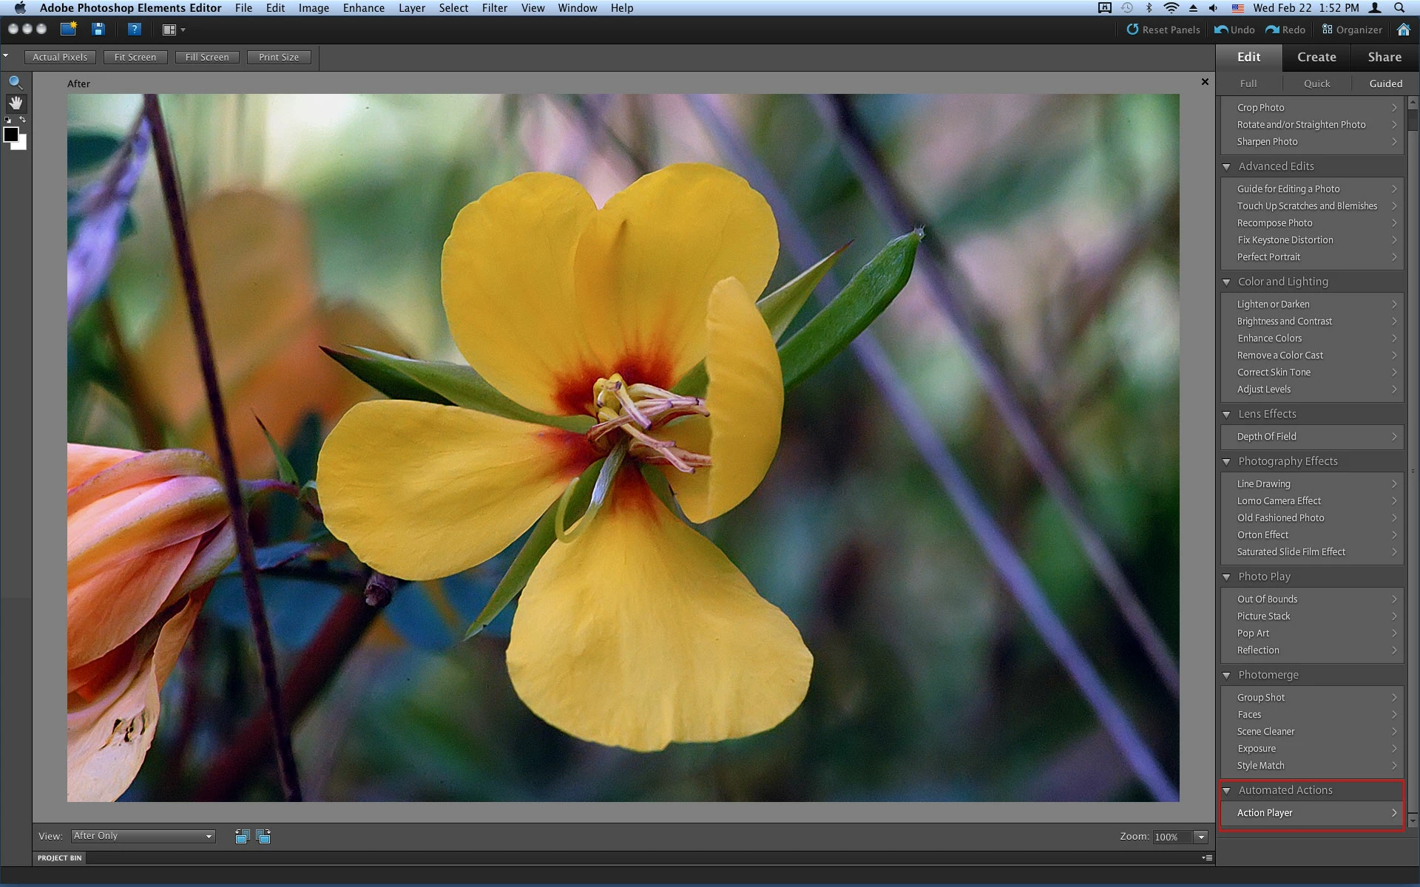Switch to the Create tab
The image size is (1420, 887).
pos(1316,57)
